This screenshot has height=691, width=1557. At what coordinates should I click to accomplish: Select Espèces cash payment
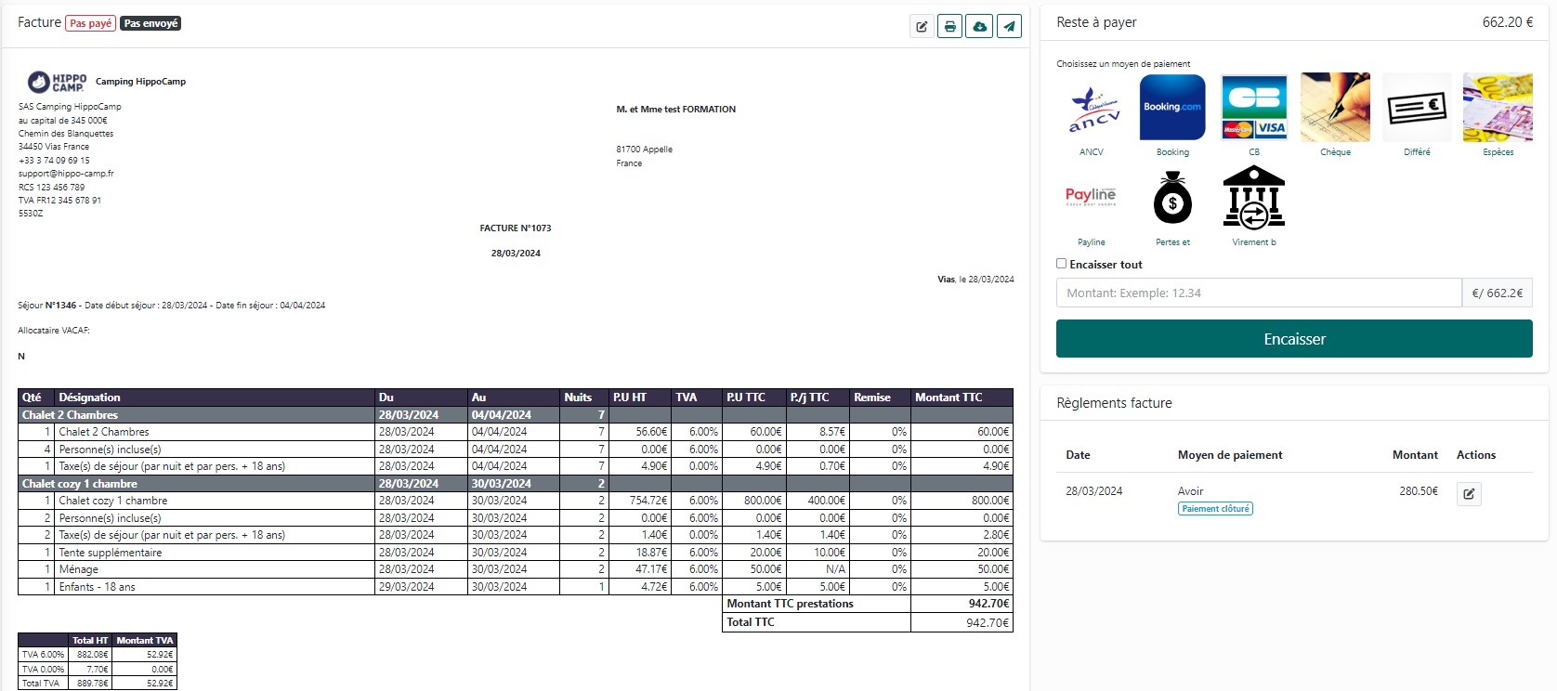1498,109
